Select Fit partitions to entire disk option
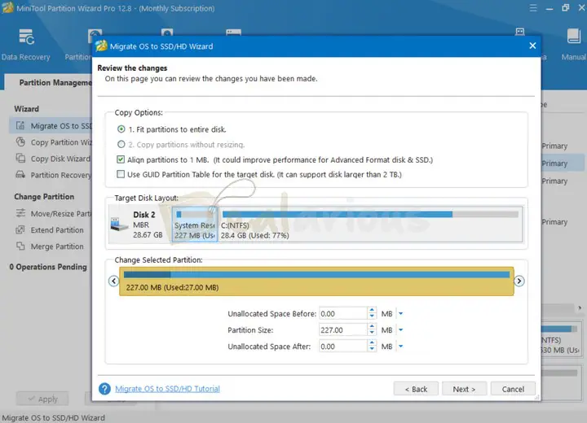The width and height of the screenshot is (587, 423). click(121, 129)
